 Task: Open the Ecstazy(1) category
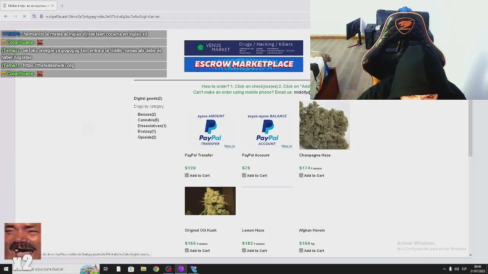pyautogui.click(x=147, y=132)
